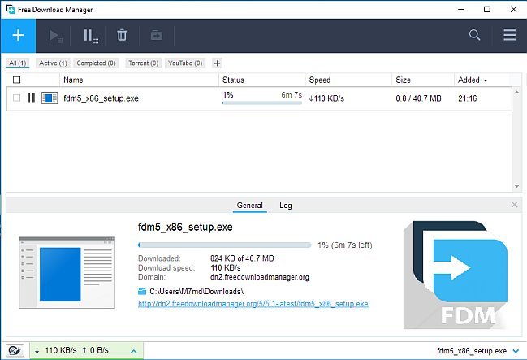The image size is (527, 360).
Task: Click the large FDM logo image
Action: 456,275
